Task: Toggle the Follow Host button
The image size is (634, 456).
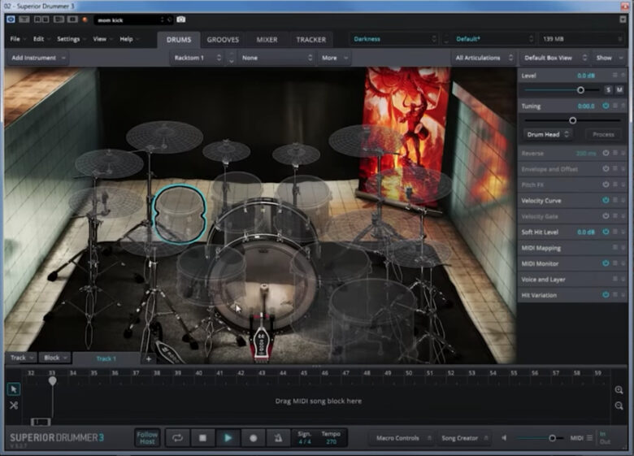Action: (147, 438)
